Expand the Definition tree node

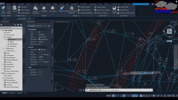pyautogui.click(x=7, y=46)
